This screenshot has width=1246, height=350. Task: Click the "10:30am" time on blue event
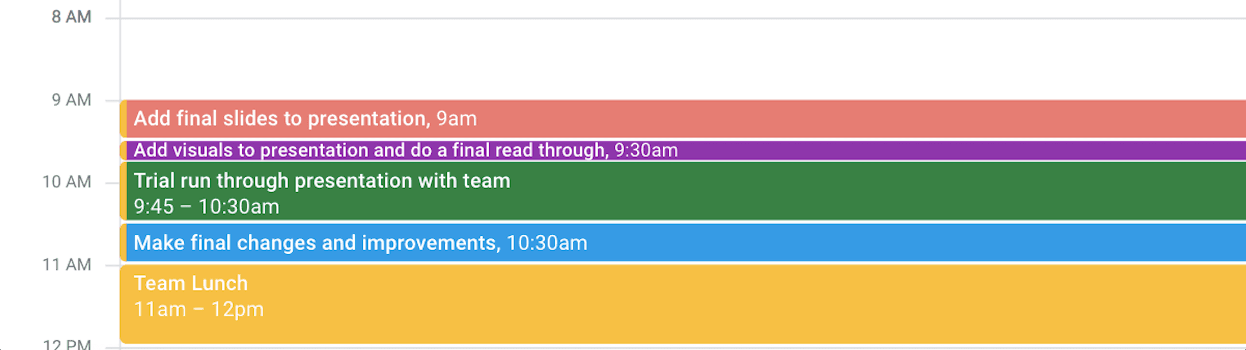click(547, 243)
